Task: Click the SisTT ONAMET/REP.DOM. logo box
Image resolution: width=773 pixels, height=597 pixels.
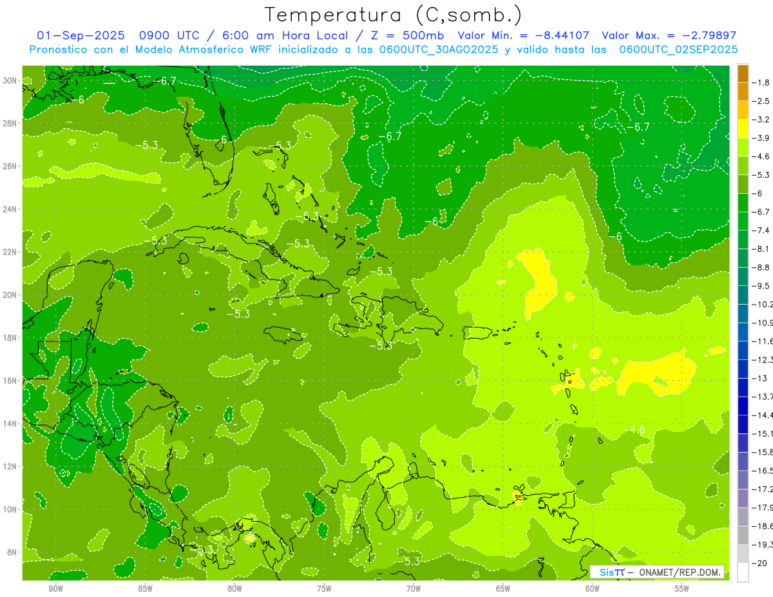Action: click(656, 572)
